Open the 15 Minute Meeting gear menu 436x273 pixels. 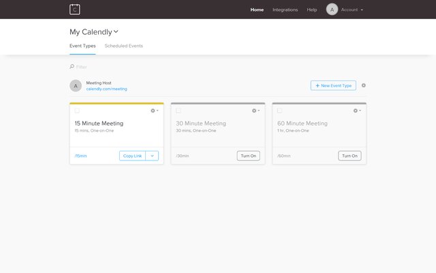[x=155, y=111]
